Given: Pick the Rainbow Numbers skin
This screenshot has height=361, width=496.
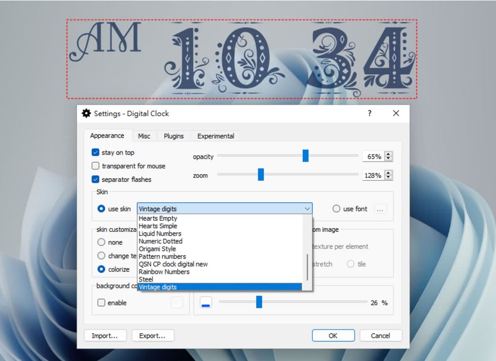Looking at the screenshot, I should 220,271.
